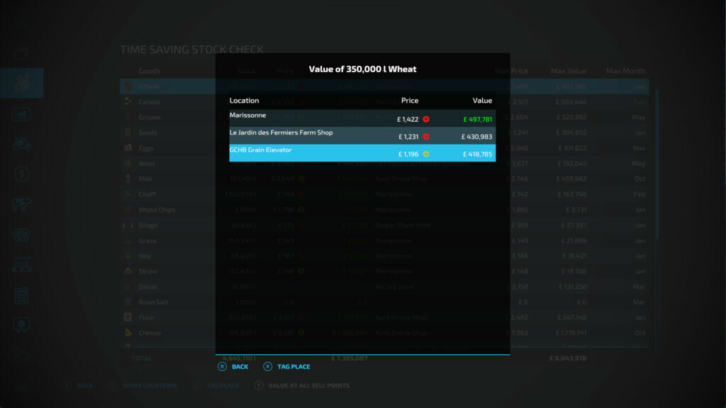Open the vehicles page in left sidebar
Image resolution: width=726 pixels, height=408 pixels.
[x=21, y=144]
